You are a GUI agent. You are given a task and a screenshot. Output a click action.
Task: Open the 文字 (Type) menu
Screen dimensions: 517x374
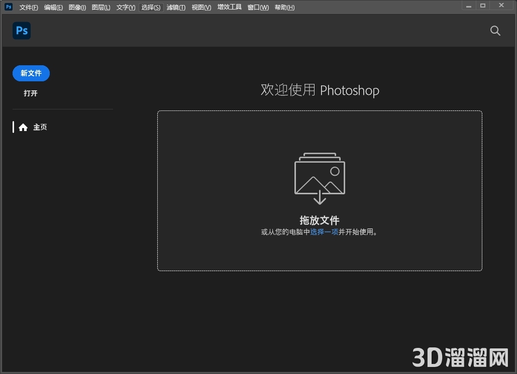point(125,7)
